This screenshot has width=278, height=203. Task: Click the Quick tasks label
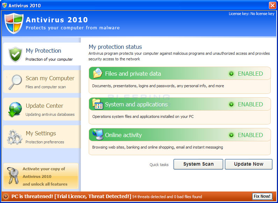[159, 165]
